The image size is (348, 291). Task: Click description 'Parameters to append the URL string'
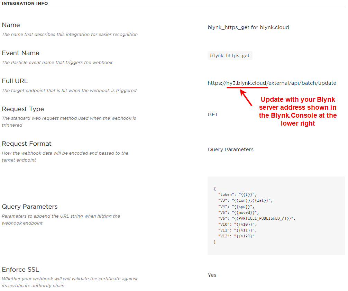pyautogui.click(x=61, y=219)
